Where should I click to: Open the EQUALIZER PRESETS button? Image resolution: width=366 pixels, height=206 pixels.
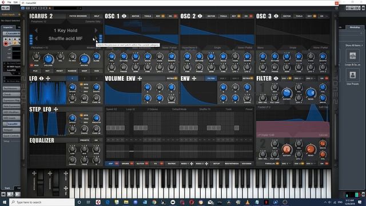click(x=85, y=140)
